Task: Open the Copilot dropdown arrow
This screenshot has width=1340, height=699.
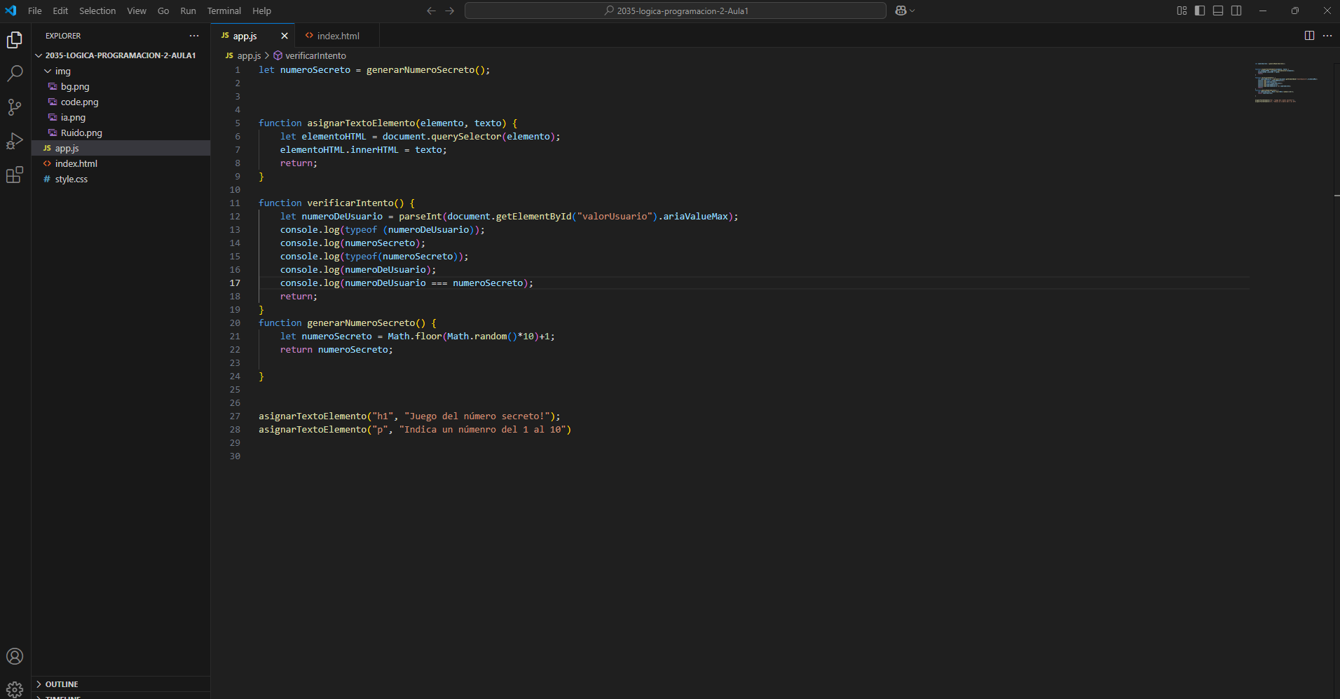Action: (x=912, y=11)
